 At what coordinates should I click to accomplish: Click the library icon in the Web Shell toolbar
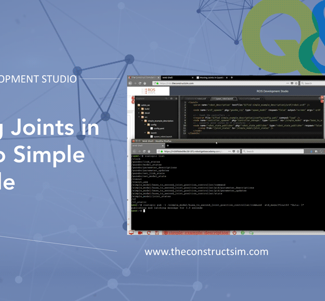coord(316,152)
